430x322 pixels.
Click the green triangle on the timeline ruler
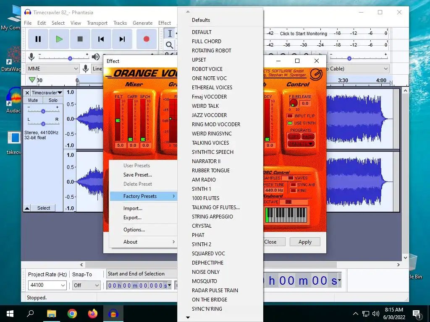click(32, 80)
